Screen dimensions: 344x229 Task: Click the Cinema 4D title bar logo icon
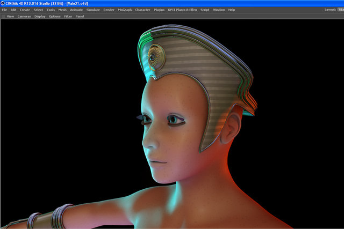pos(2,3)
